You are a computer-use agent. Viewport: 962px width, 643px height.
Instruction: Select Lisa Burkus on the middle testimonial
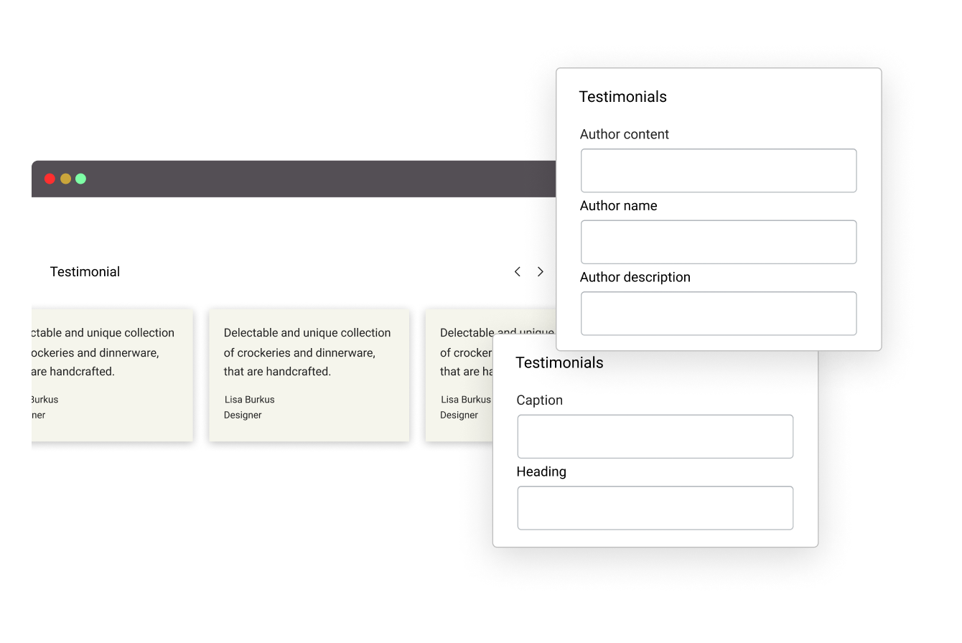click(x=249, y=399)
